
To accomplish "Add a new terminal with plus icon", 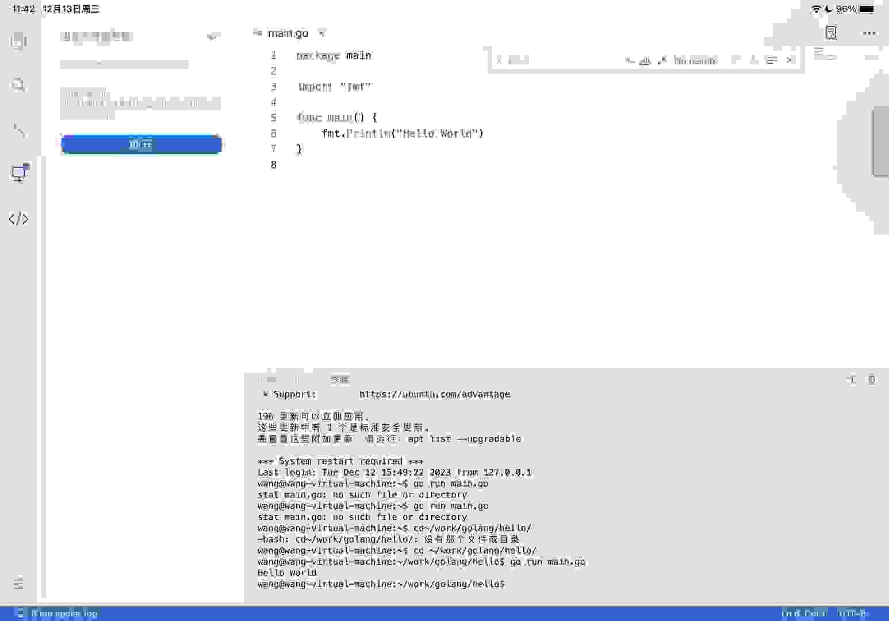I will pyautogui.click(x=852, y=379).
